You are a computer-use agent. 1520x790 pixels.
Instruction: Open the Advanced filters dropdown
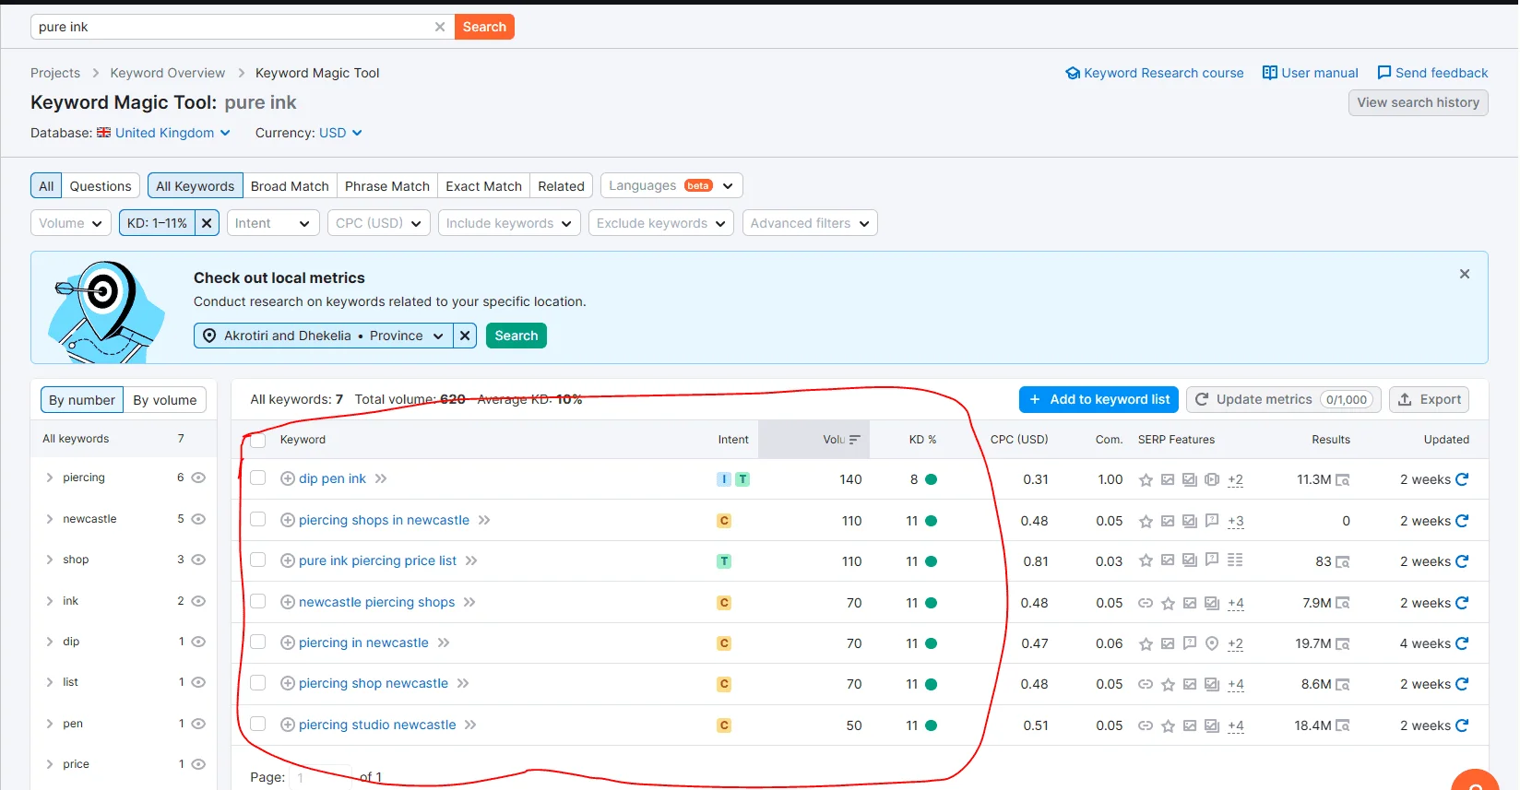(810, 223)
